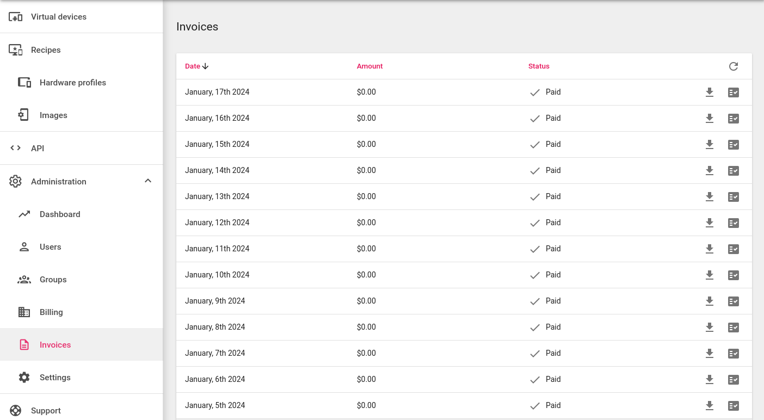Screen dimensions: 764x420
Task: Toggle the Date sort order
Action: point(205,66)
